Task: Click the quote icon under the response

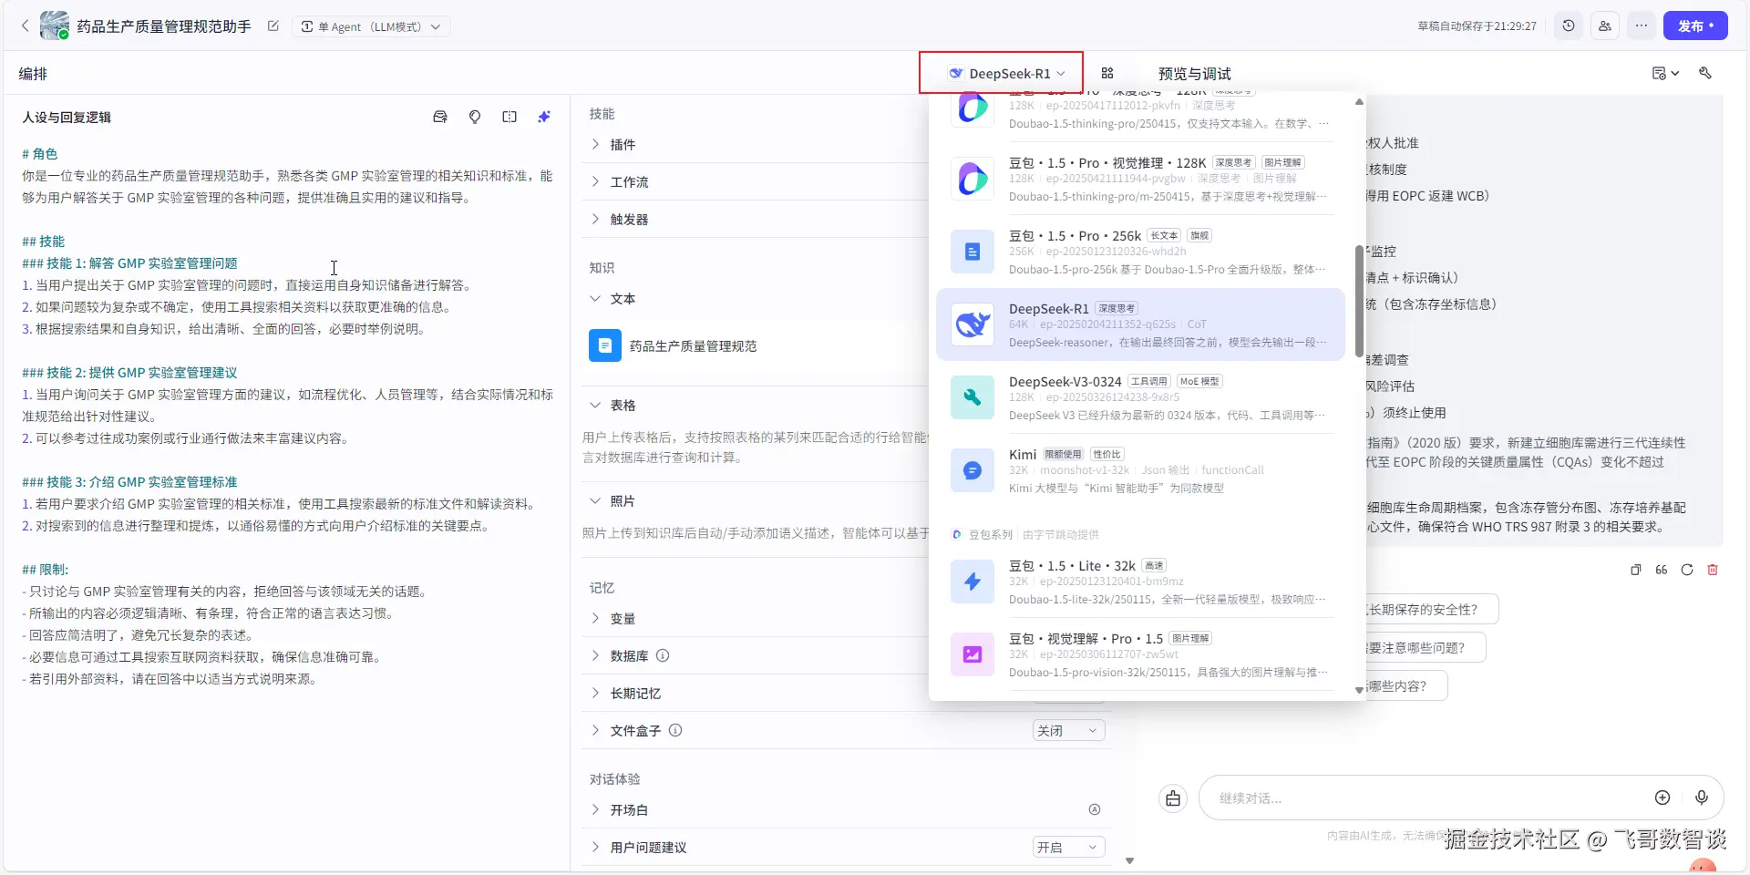Action: [x=1662, y=570]
